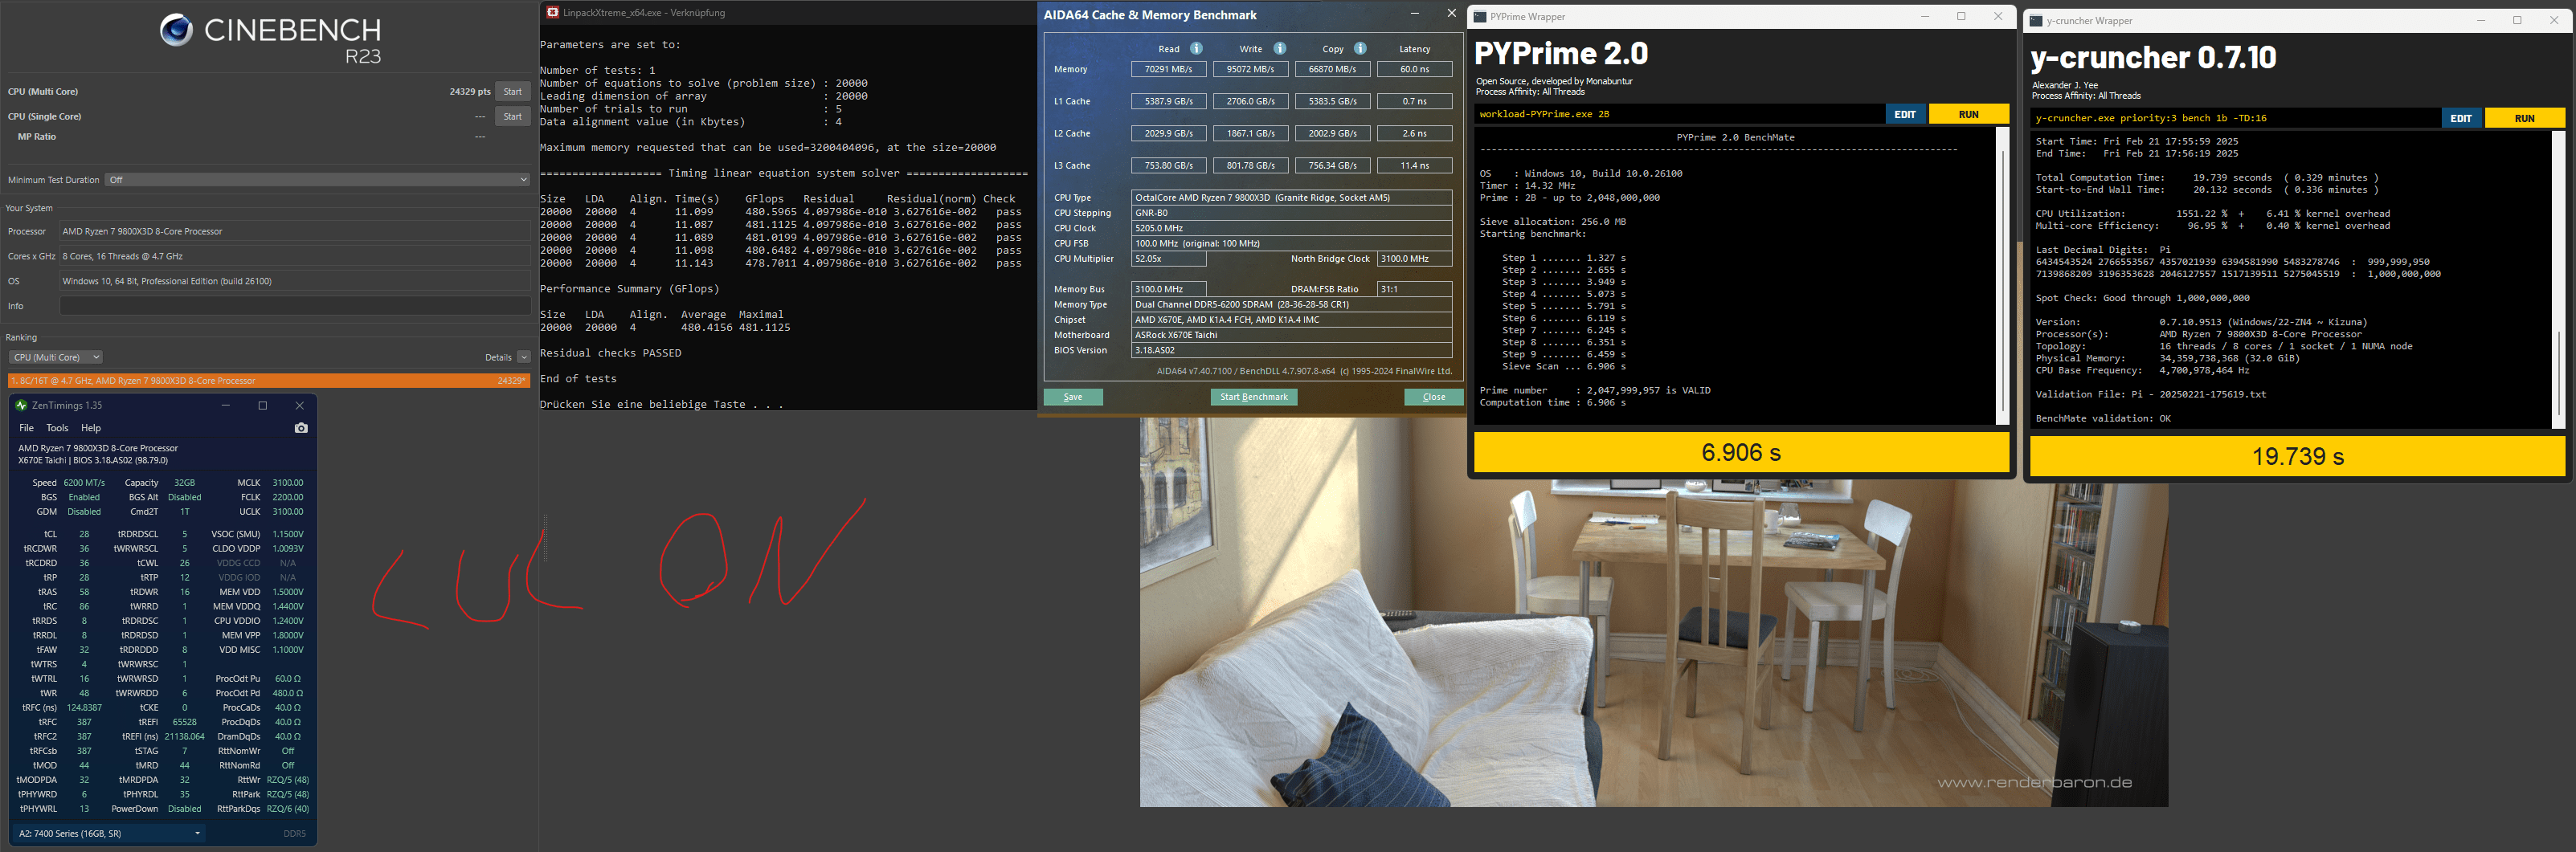Click the y-cruncher 19.739 s result bar
Viewport: 2576px width, 852px height.
[2297, 456]
